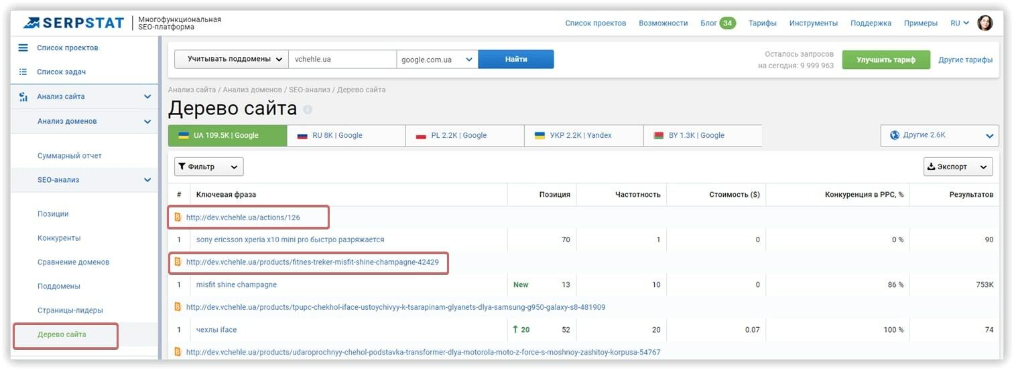Open Дерево сайта in the sidebar

click(x=62, y=334)
